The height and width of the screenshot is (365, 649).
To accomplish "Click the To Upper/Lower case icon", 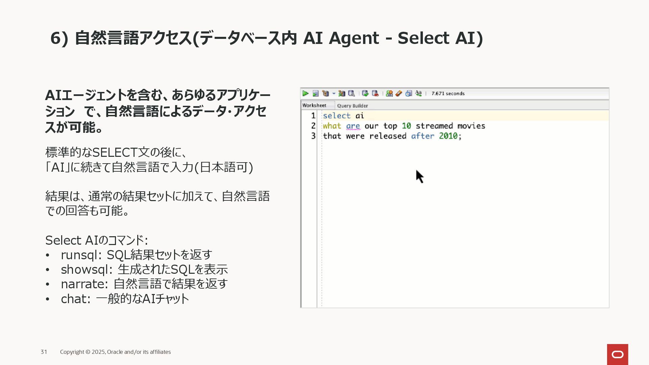I will [418, 93].
